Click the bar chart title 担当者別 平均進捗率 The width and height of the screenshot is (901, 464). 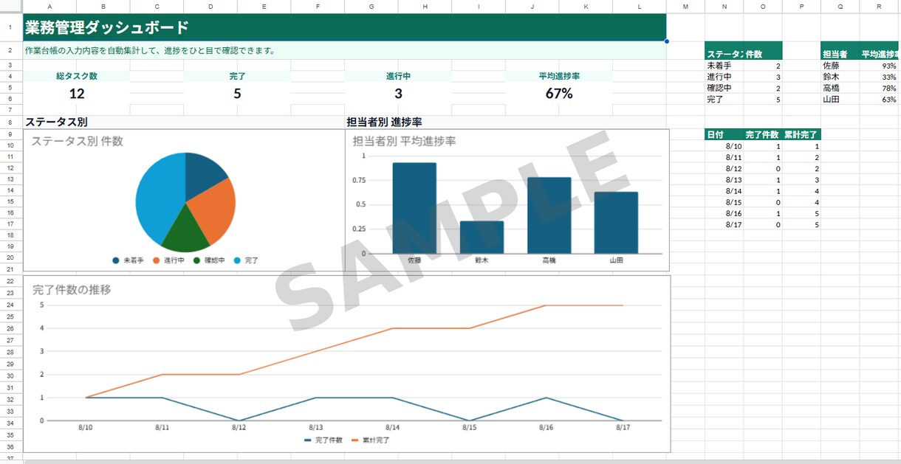(405, 141)
